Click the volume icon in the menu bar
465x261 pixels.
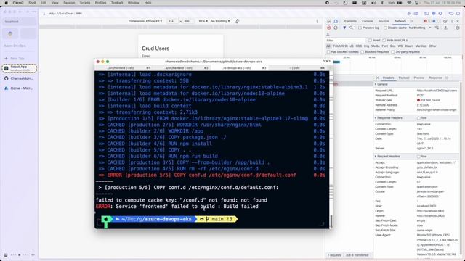(x=373, y=3)
